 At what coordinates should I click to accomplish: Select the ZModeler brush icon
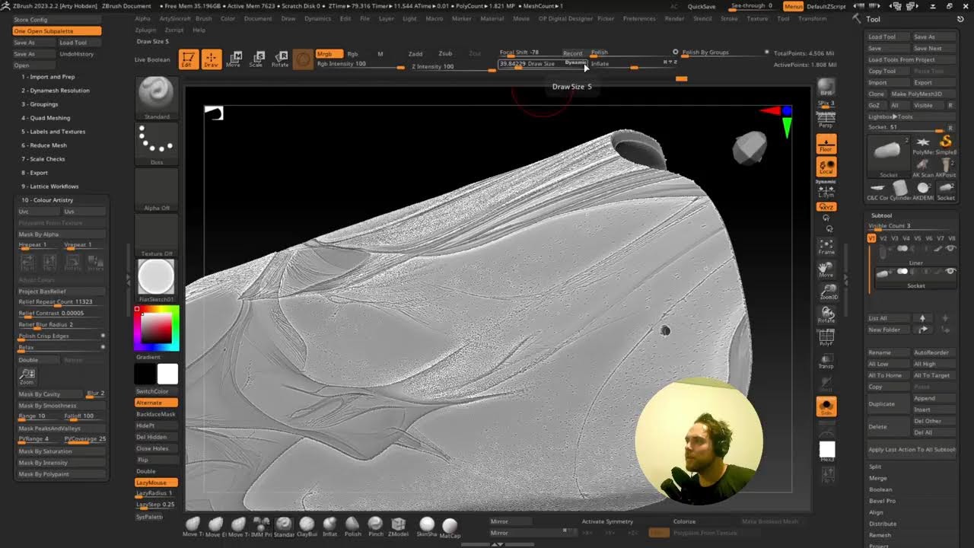pos(398,525)
